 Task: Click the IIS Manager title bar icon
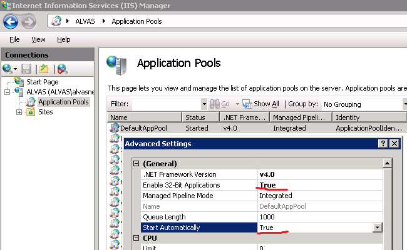[x=6, y=5]
